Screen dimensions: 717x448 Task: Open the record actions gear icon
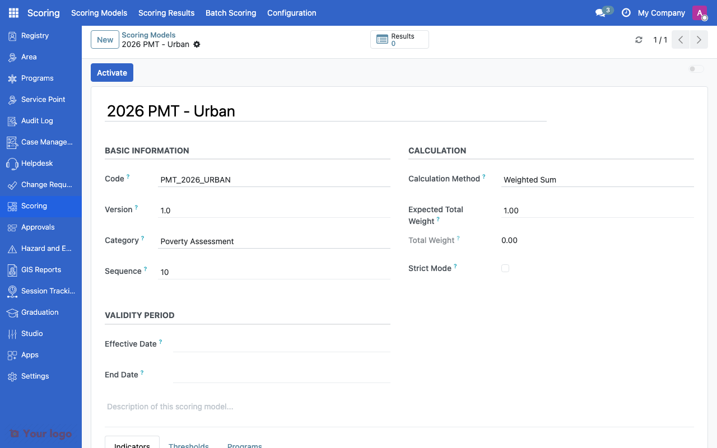pos(197,44)
